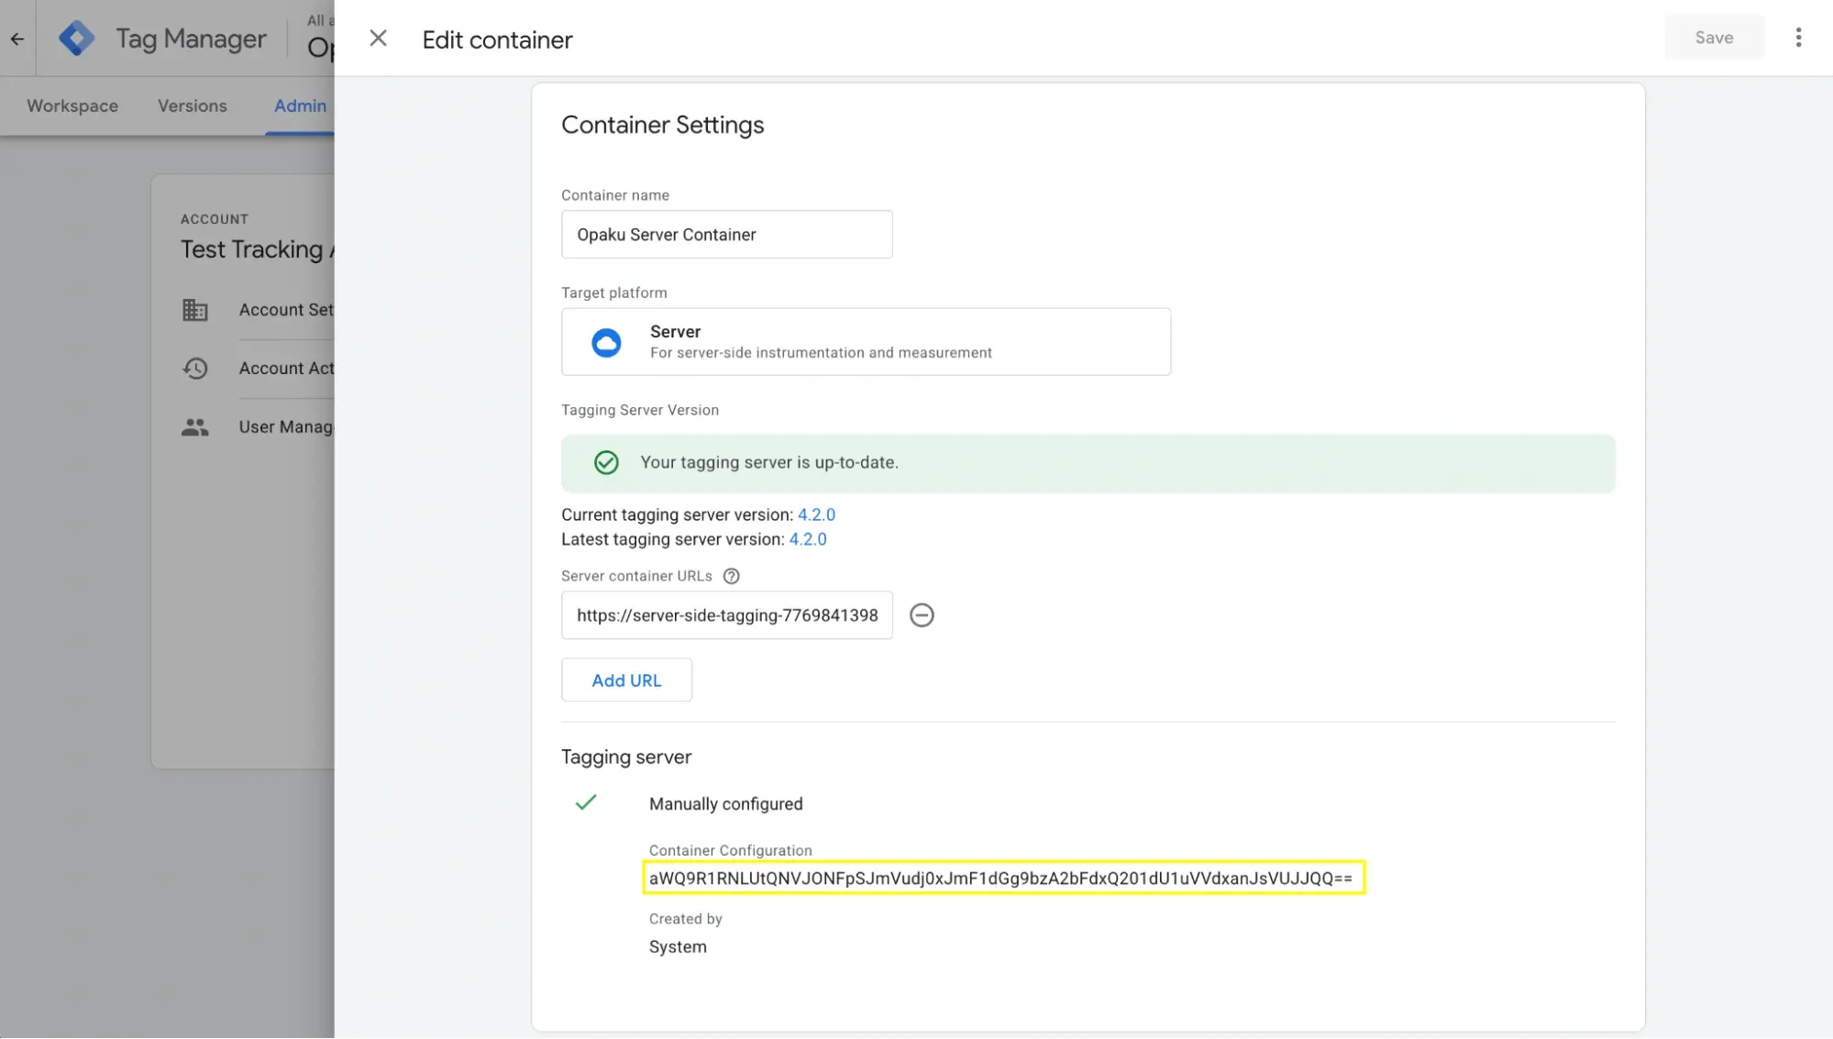1833x1039 pixels.
Task: Click the Save button
Action: [x=1714, y=38]
